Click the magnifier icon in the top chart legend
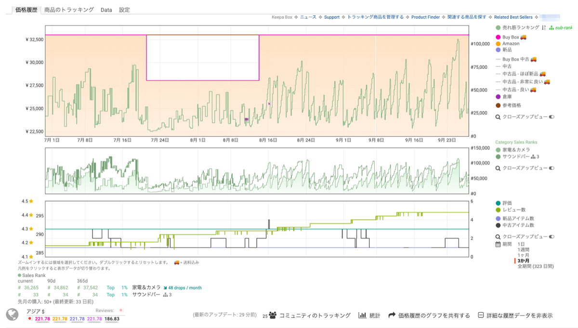The image size is (578, 328). pyautogui.click(x=498, y=117)
